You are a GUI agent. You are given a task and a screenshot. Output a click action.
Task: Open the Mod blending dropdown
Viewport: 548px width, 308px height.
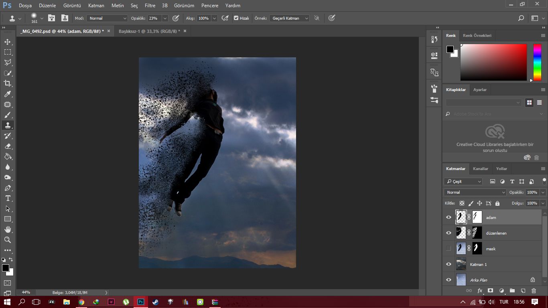click(107, 18)
